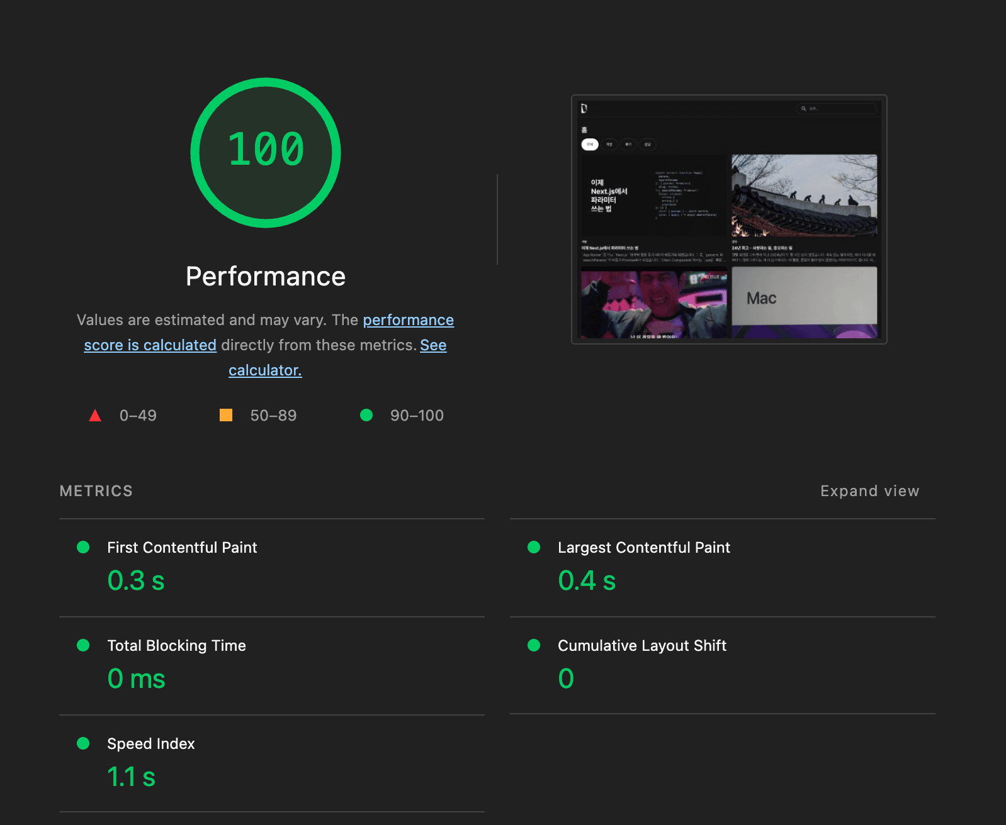This screenshot has height=825, width=1006.
Task: Expand the Cumulative Layout Shift metric
Action: point(723,666)
